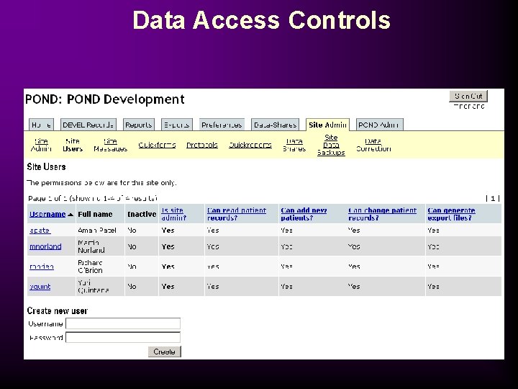Select the Inactive column header

142,214
